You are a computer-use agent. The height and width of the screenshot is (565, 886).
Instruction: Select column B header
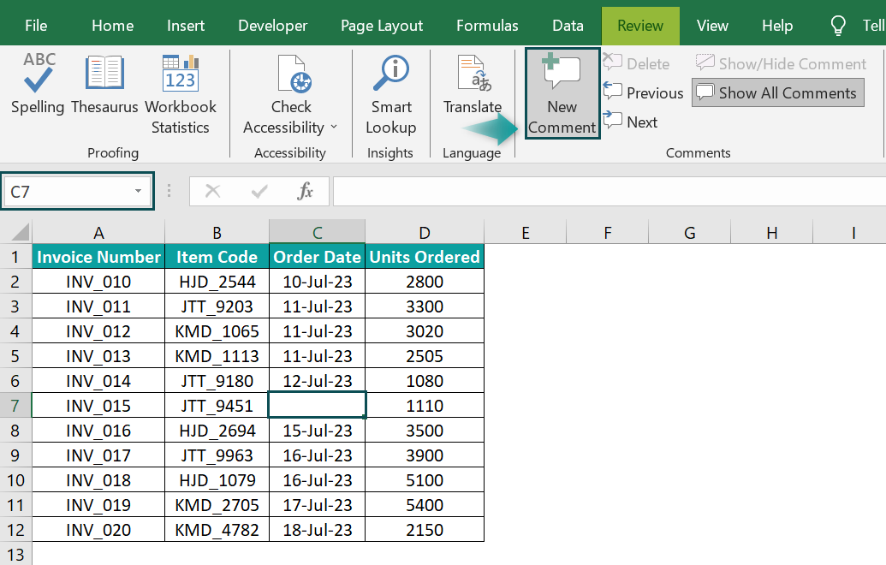[217, 232]
